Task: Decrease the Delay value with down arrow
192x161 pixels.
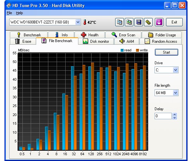Action: [x=174, y=118]
